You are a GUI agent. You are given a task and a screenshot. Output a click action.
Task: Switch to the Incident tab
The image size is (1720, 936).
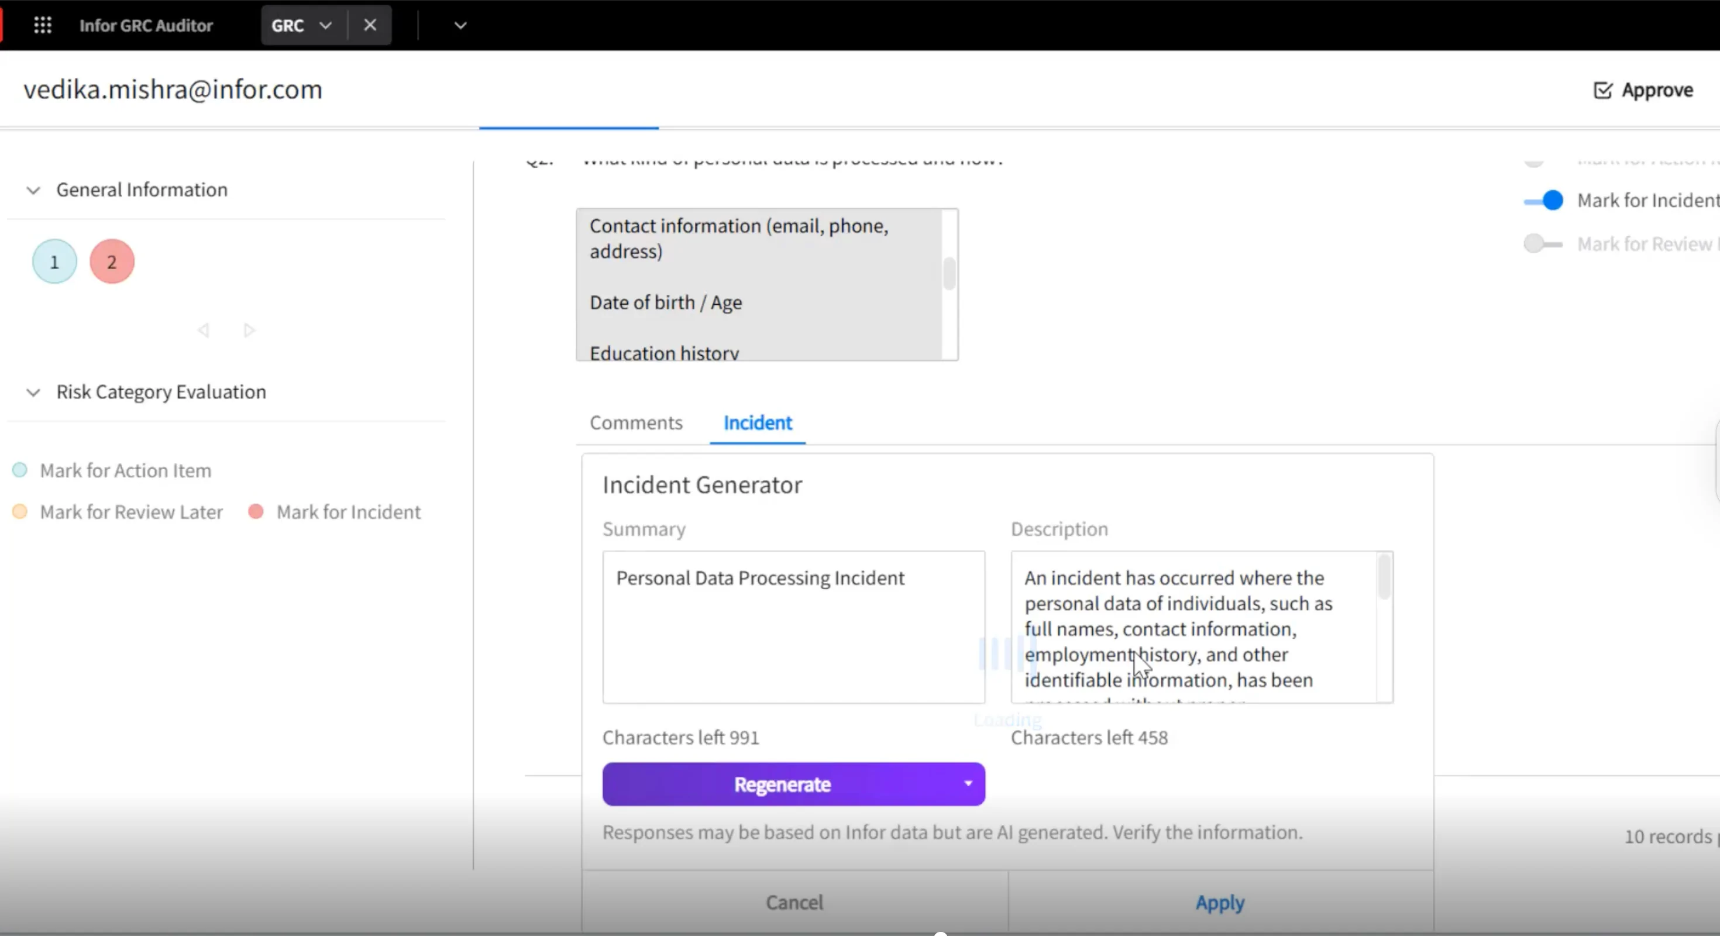(x=757, y=422)
